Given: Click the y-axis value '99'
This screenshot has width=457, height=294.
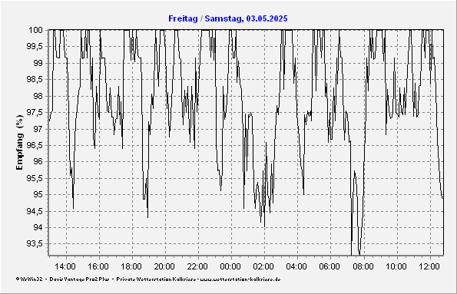Looking at the screenshot, I should coord(38,63).
